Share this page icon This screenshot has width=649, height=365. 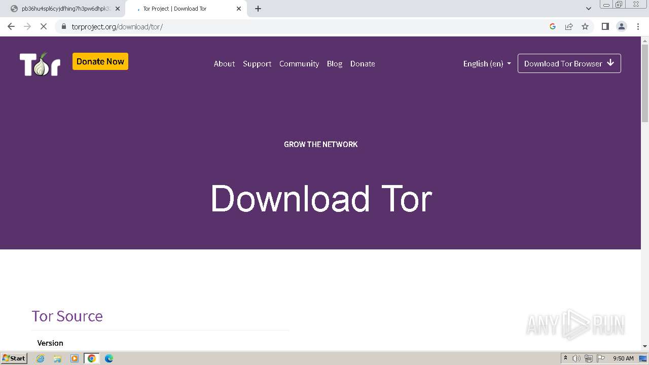pyautogui.click(x=569, y=26)
